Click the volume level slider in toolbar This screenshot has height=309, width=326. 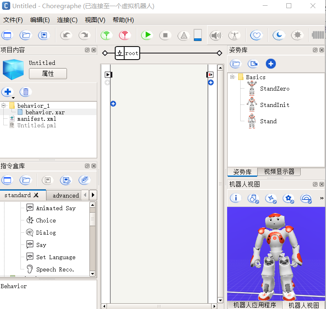198,35
